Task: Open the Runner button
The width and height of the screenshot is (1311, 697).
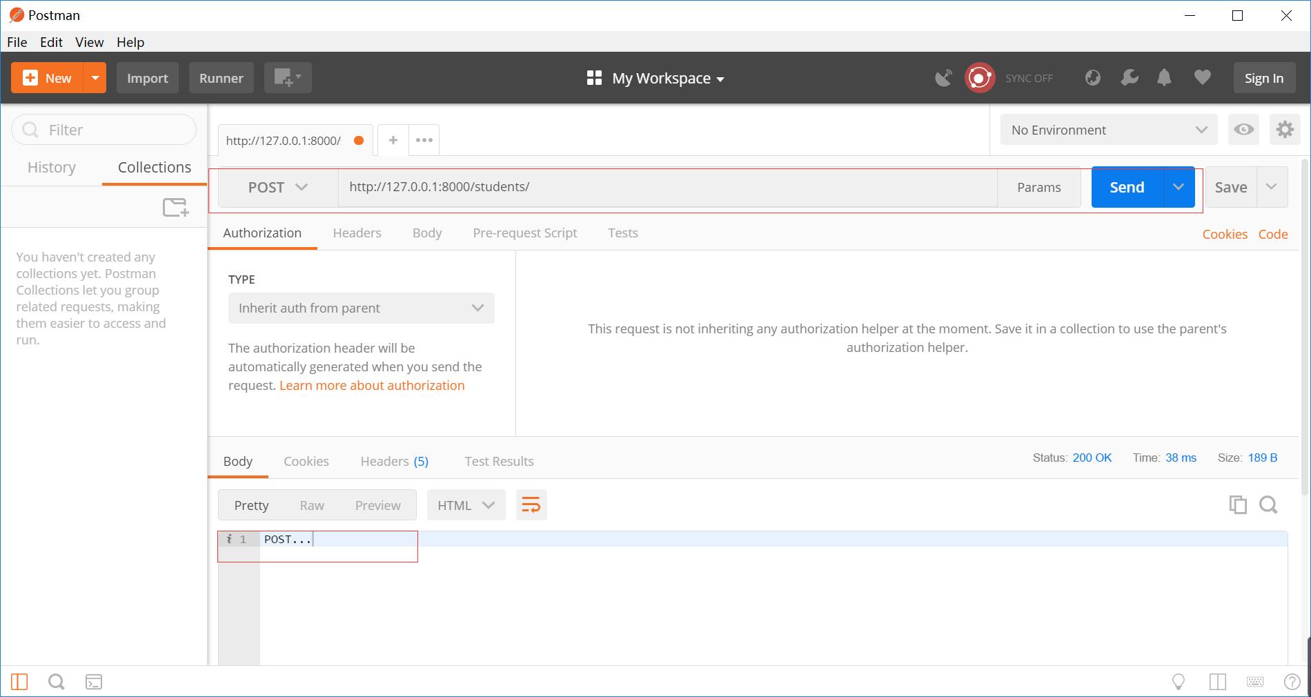Action: [221, 78]
